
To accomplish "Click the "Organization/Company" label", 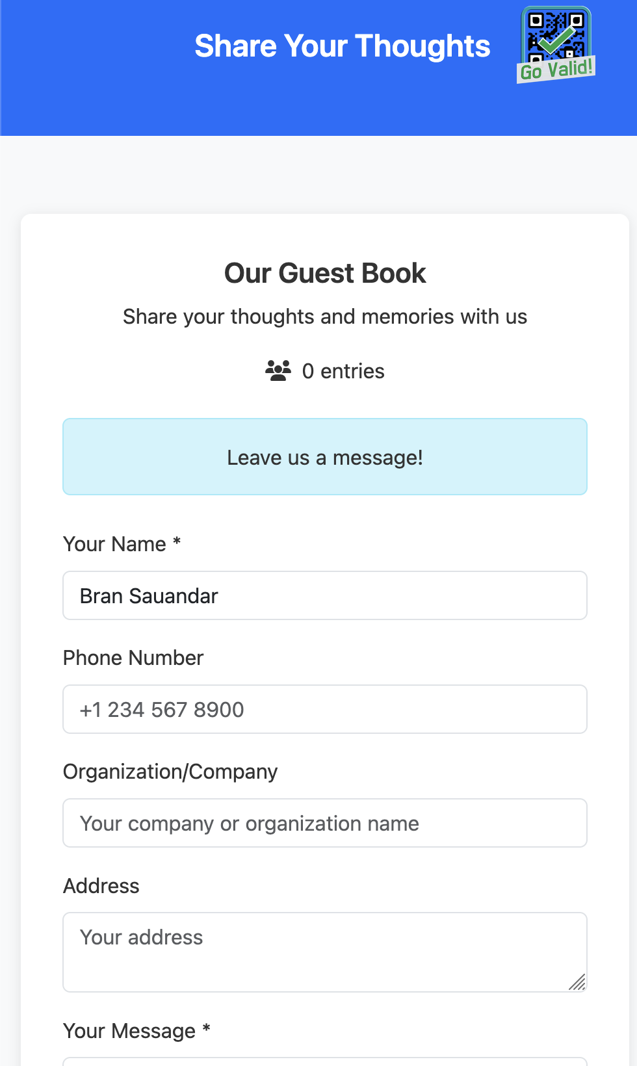I will (x=170, y=772).
